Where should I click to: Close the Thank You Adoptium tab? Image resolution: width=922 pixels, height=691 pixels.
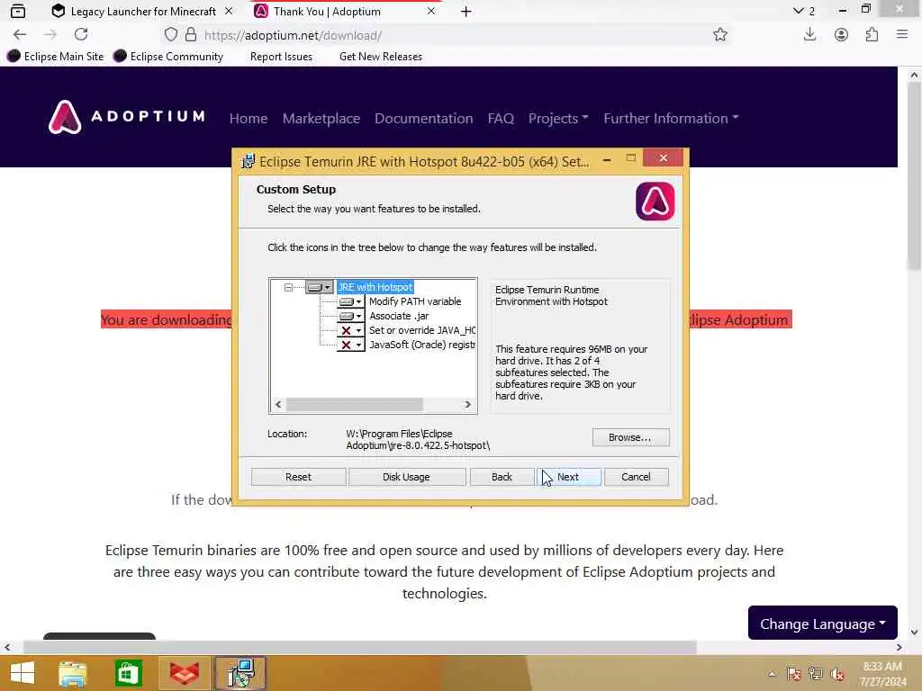pos(431,11)
